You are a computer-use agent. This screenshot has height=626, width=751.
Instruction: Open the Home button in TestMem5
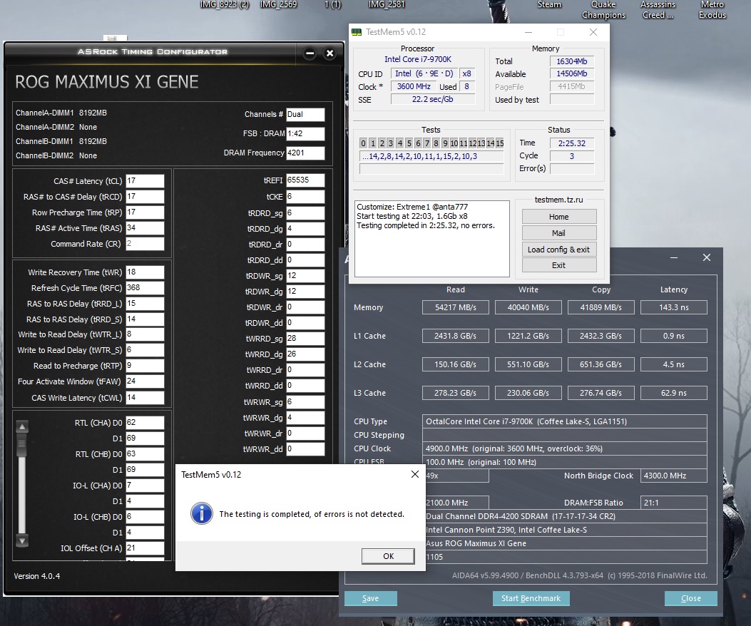point(559,217)
